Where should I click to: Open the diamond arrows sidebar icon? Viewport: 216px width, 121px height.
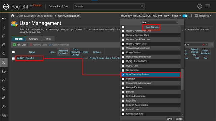pyautogui.click(x=4, y=54)
